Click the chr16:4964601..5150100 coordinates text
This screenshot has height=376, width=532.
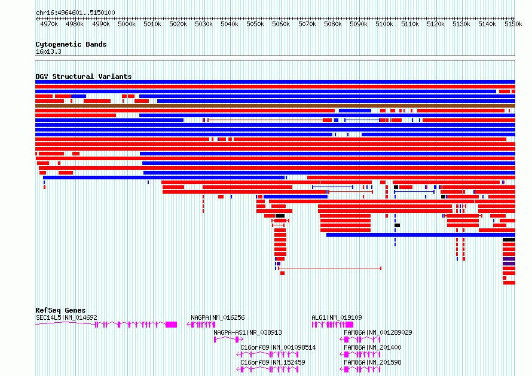(75, 13)
